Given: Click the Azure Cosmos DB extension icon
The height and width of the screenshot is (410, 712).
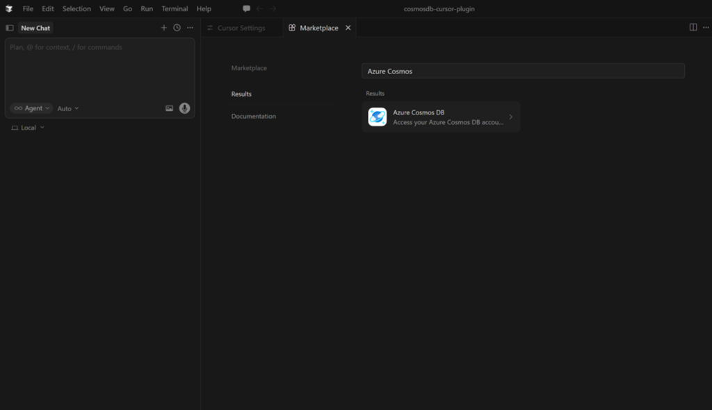Looking at the screenshot, I should [376, 117].
